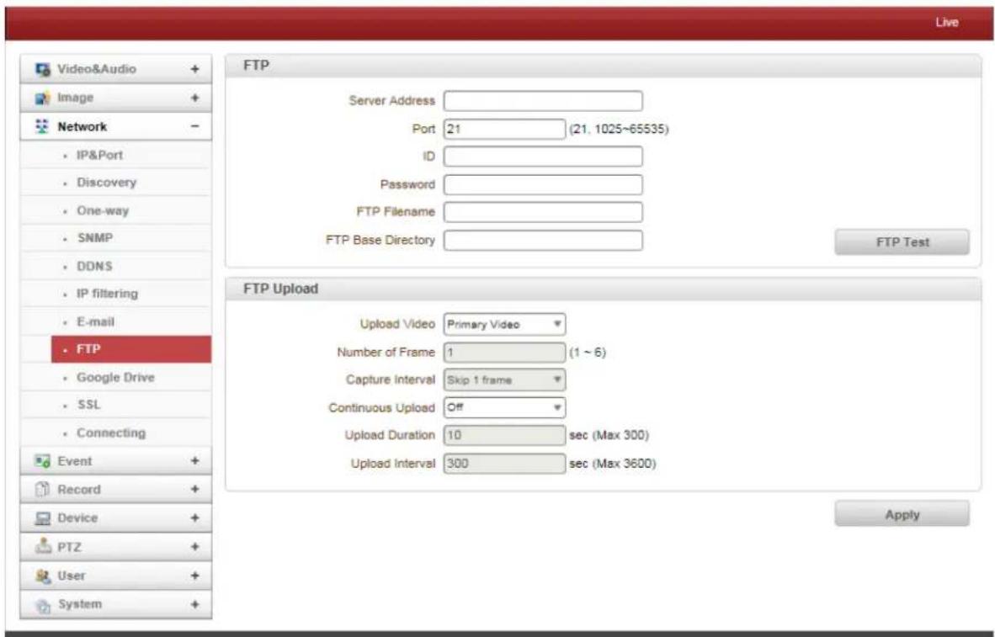This screenshot has height=637, width=995.
Task: Click the Record section icon
Action: [x=43, y=489]
